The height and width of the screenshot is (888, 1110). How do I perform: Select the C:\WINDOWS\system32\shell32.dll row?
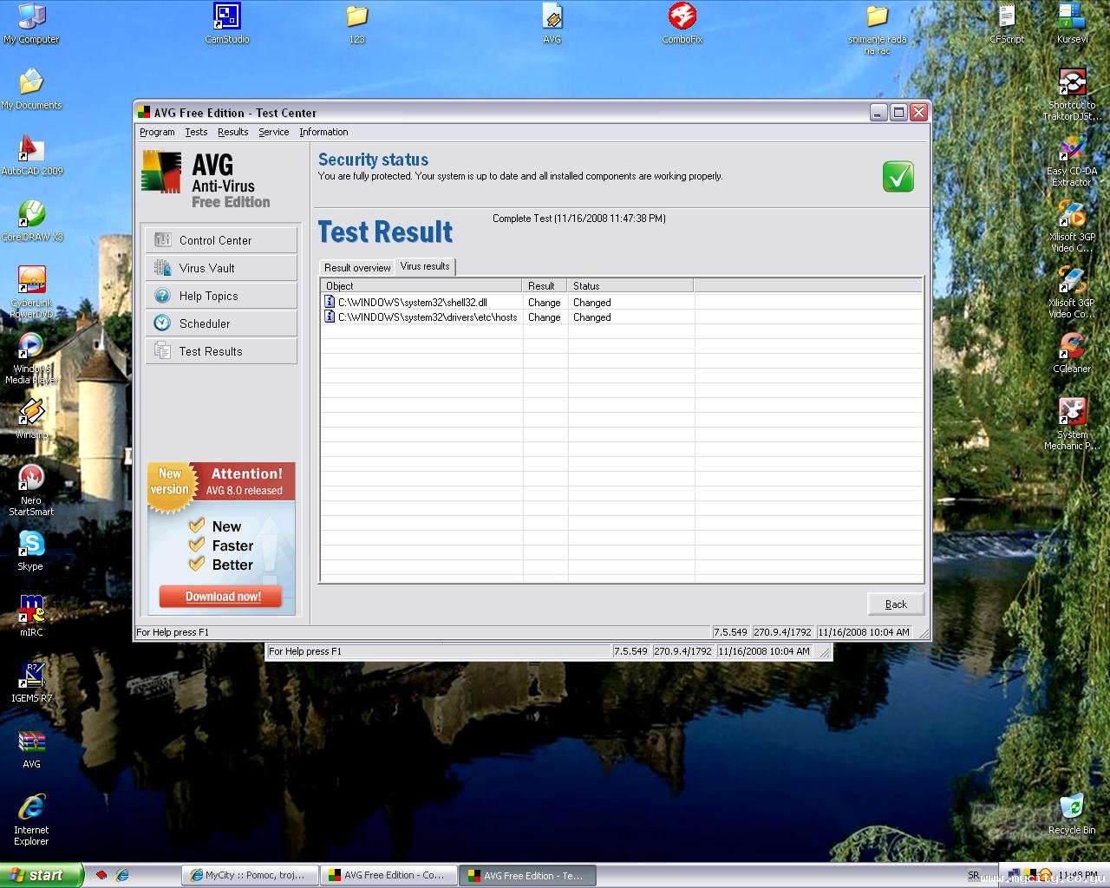click(621, 303)
